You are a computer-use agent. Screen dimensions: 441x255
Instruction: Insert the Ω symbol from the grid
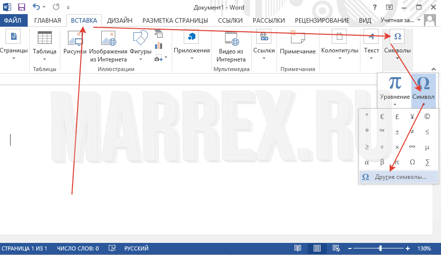click(x=412, y=162)
